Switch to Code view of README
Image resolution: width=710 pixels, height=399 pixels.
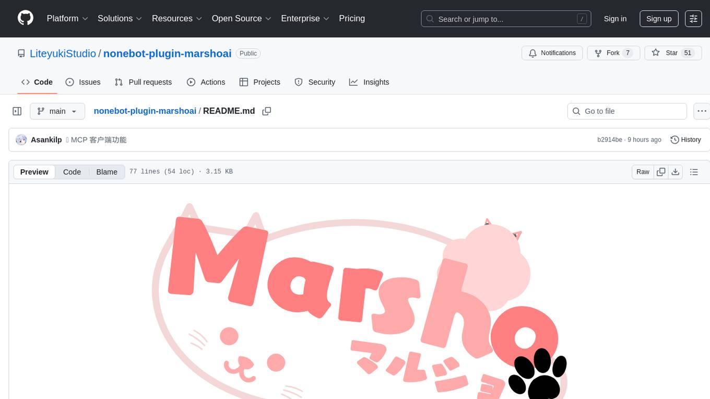[72, 172]
